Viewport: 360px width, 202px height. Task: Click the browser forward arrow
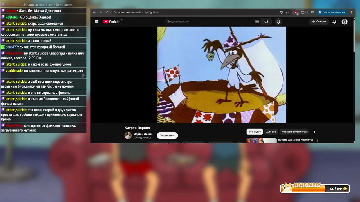click(101, 12)
